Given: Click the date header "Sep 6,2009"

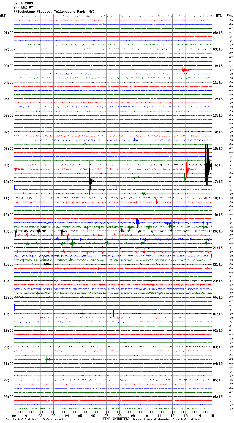Looking at the screenshot, I should [x=23, y=3].
